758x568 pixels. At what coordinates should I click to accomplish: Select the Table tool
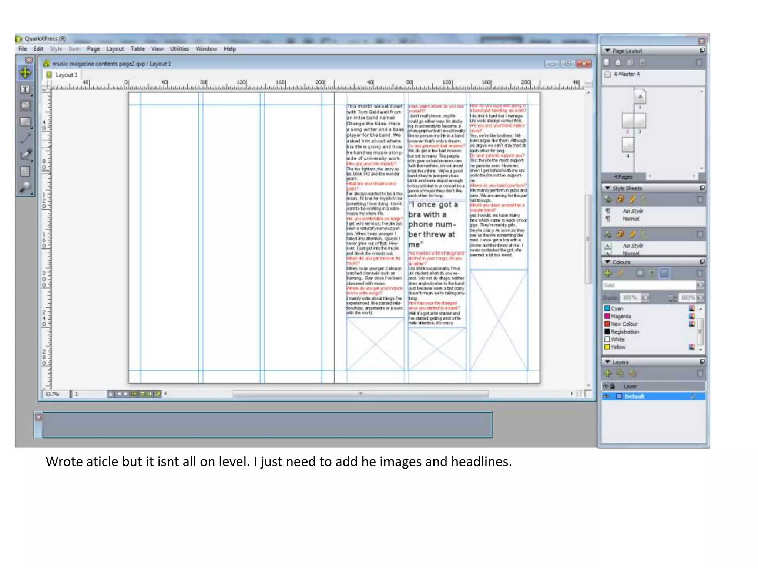[25, 171]
